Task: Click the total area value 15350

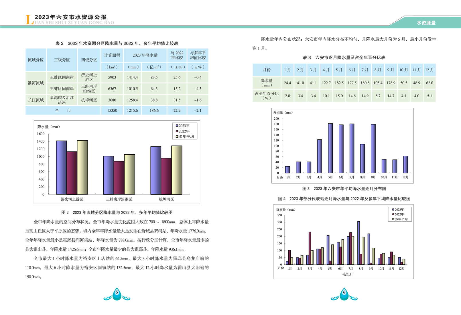Action: tap(112, 111)
